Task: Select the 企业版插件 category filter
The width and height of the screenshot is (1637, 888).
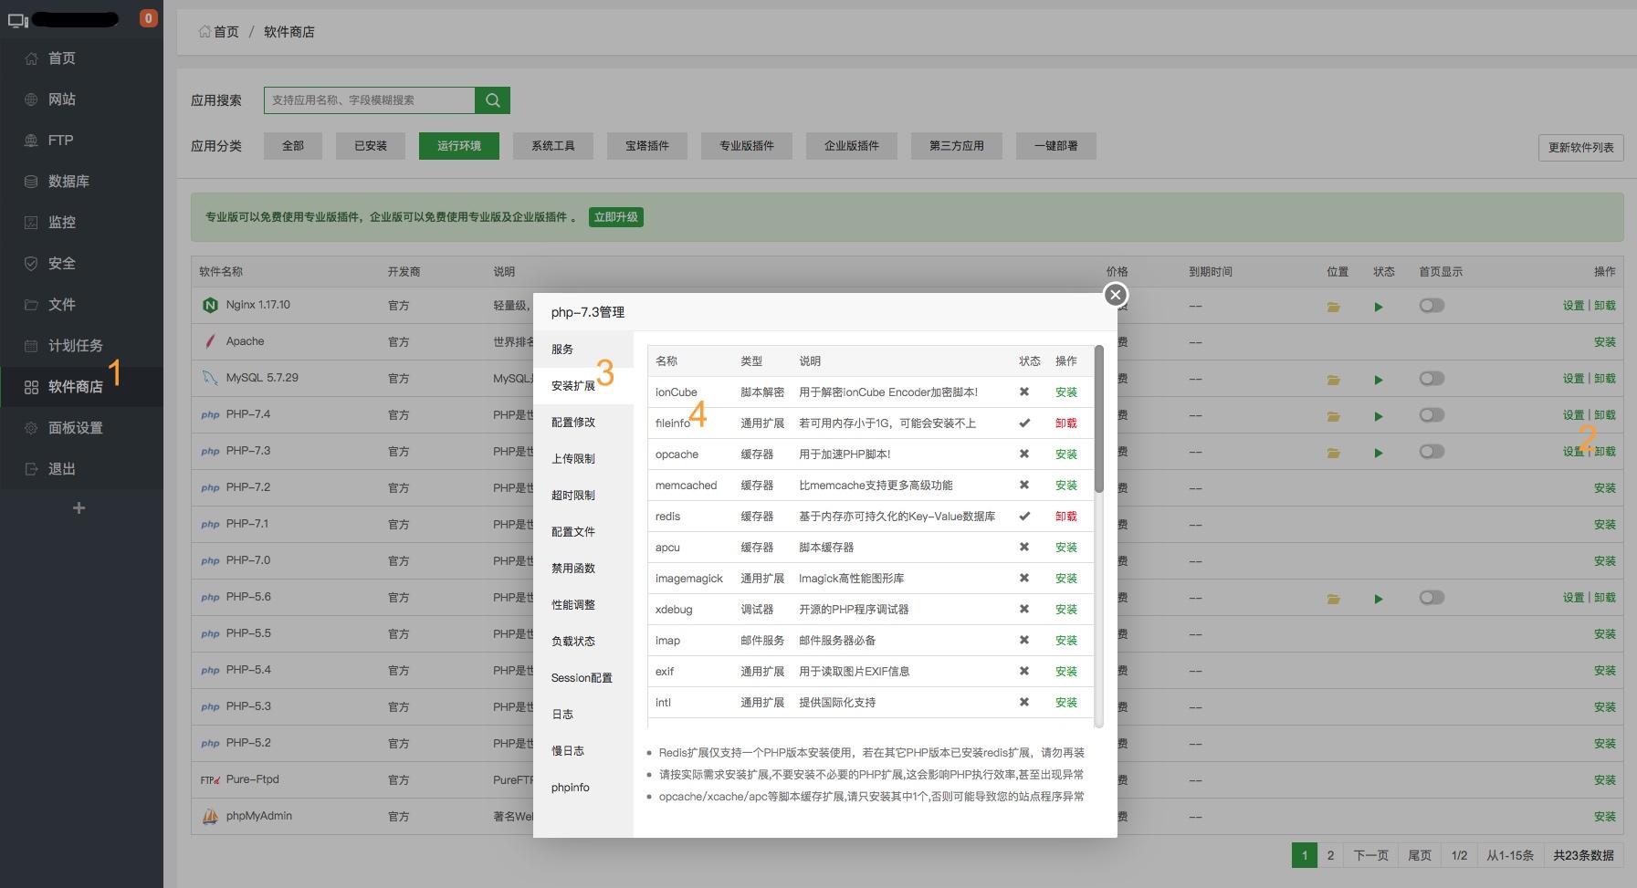Action: click(x=852, y=146)
